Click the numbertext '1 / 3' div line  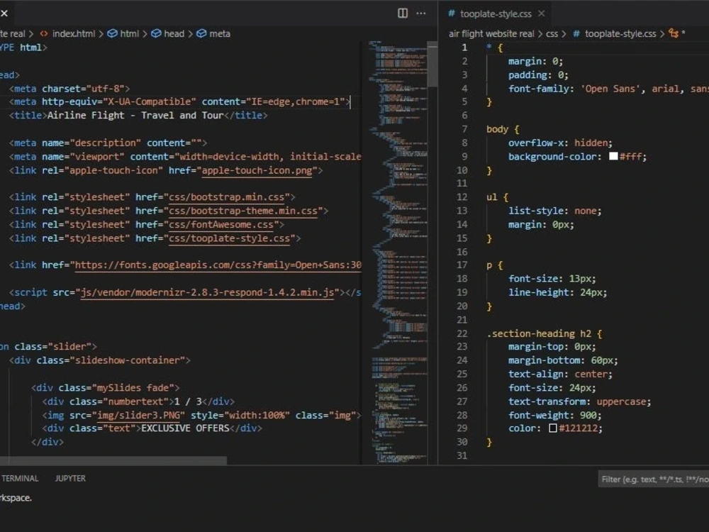[138, 401]
